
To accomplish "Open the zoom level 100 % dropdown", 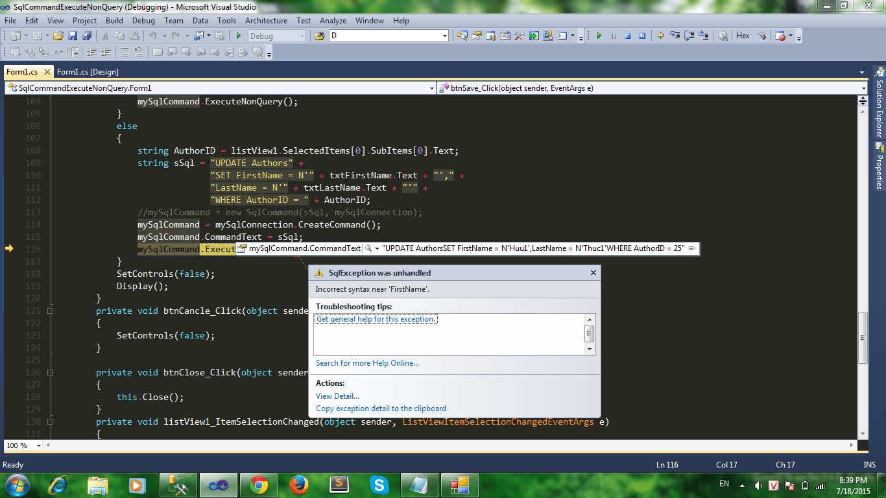I will [x=39, y=445].
